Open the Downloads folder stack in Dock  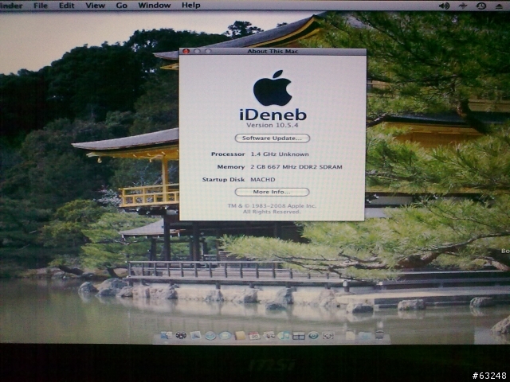click(364, 336)
